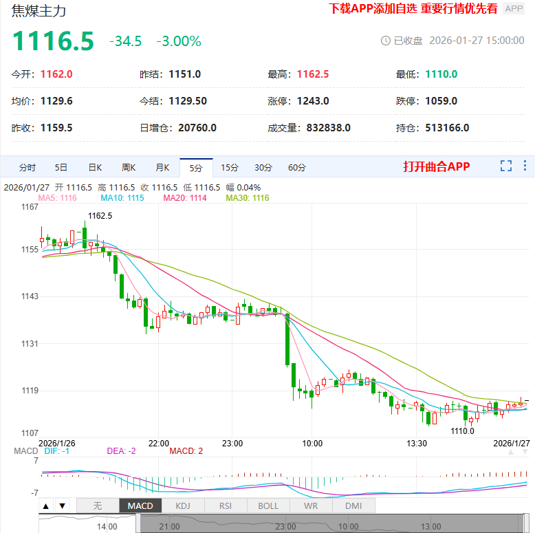Viewport: 535px width, 533px height.
Task: Click the gray down arrow beside MACD panel
Action: 525,452
